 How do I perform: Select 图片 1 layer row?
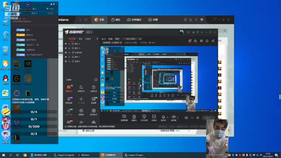81,57
